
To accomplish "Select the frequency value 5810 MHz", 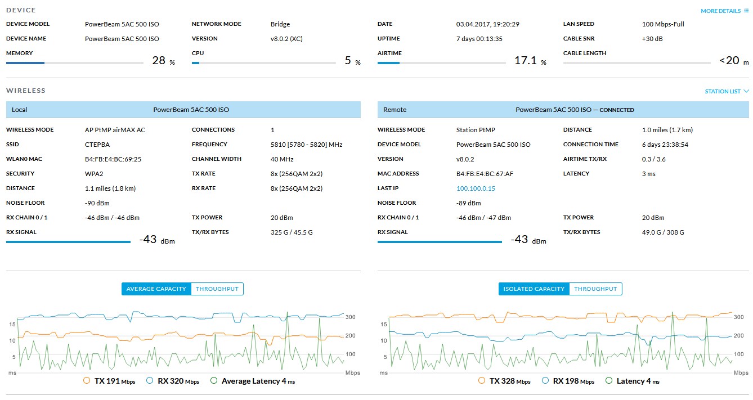I will pyautogui.click(x=307, y=145).
